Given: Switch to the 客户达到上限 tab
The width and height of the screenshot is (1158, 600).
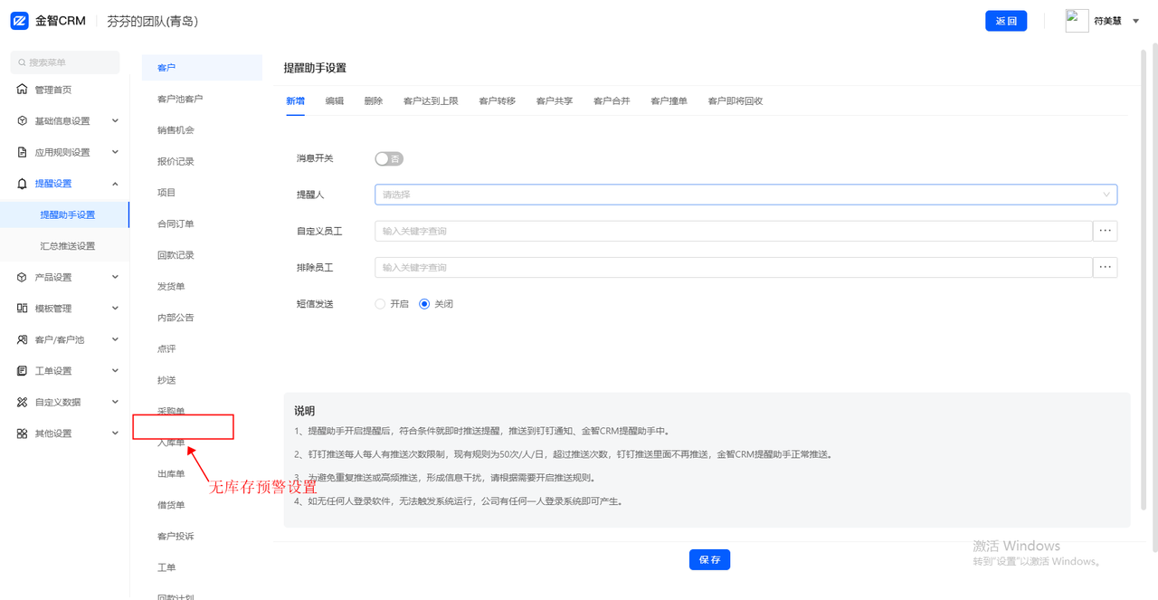Looking at the screenshot, I should (x=431, y=100).
